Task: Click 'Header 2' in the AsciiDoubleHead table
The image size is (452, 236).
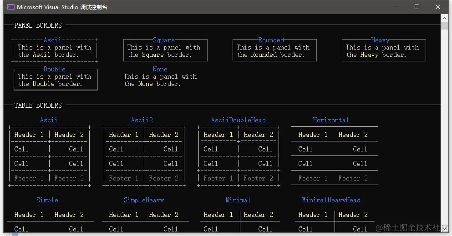Action: pos(258,135)
